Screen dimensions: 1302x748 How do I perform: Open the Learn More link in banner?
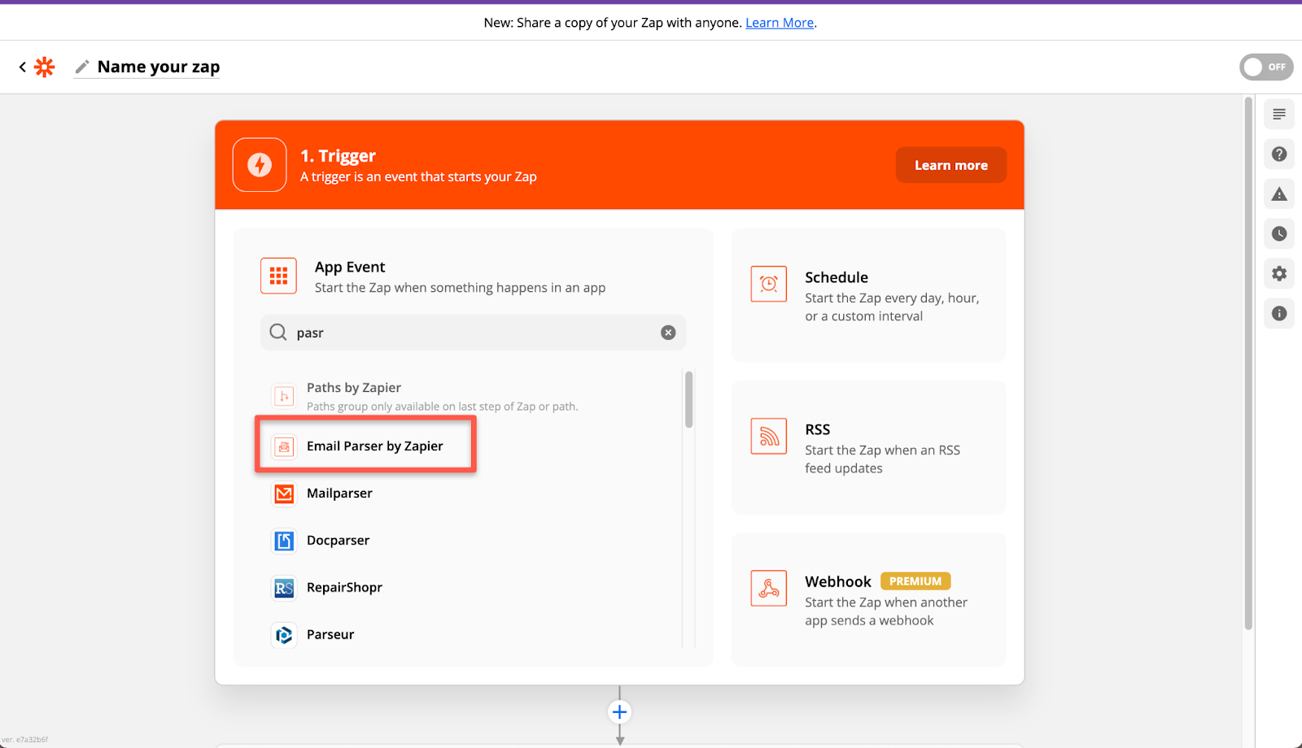[780, 23]
